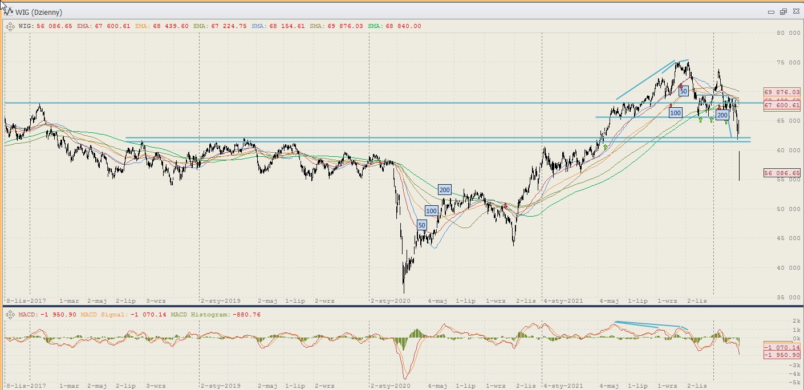Restore down the WIG chart window
The width and height of the screenshot is (804, 390).
pos(783,12)
